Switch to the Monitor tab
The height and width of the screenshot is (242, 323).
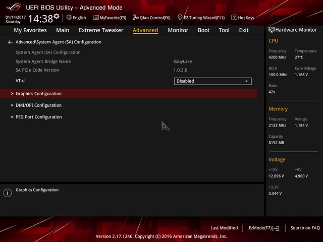[178, 30]
